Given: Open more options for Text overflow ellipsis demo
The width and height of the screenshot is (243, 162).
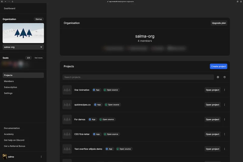Looking at the screenshot, I should (224, 149).
